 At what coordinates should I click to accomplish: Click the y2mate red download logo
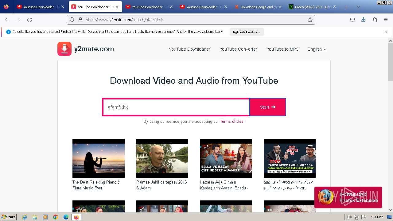64,49
